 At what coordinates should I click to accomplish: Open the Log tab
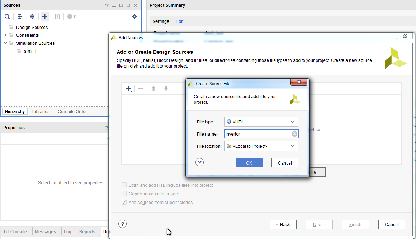click(x=68, y=231)
